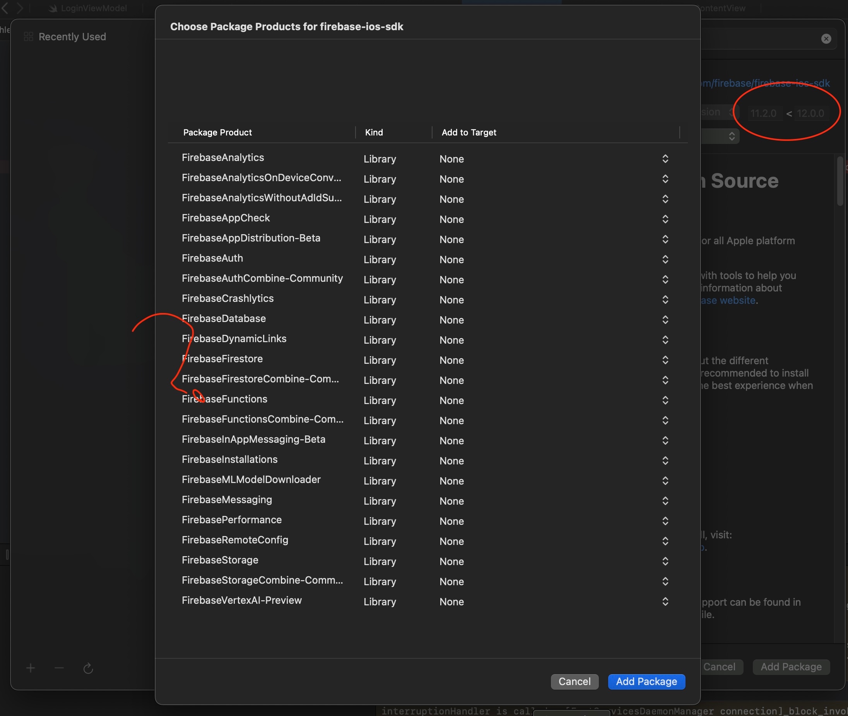Viewport: 848px width, 716px height.
Task: Click Add Package in the background window
Action: (x=791, y=667)
